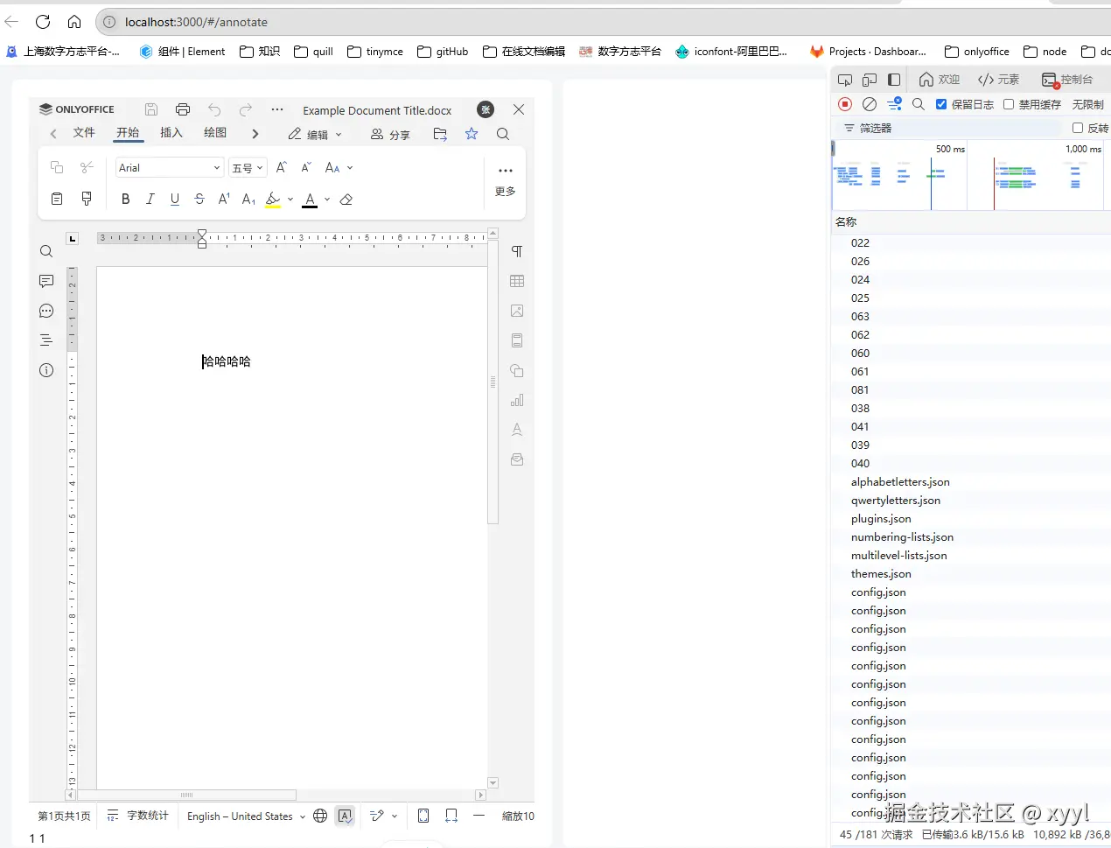Open the about info icon in sidebar

46,370
